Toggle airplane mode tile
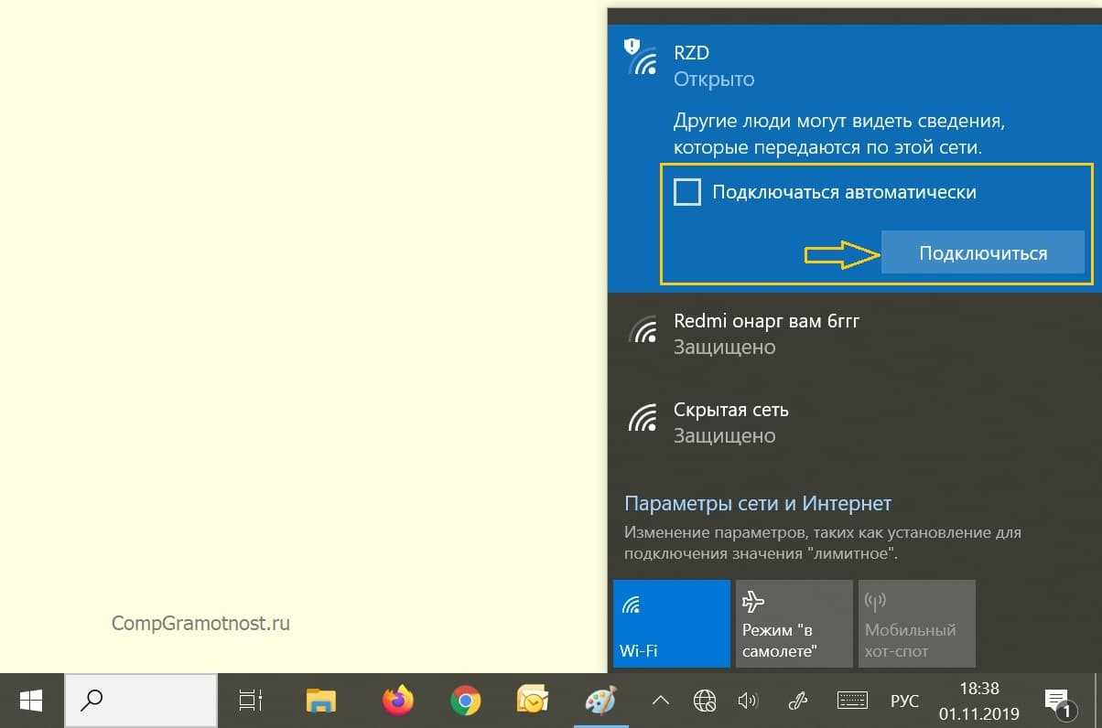This screenshot has width=1102, height=728. [794, 625]
